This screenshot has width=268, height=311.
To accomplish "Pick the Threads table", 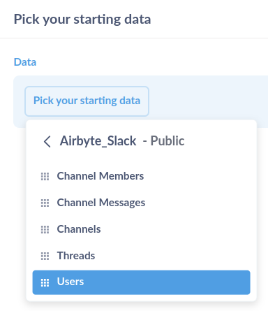I will pyautogui.click(x=141, y=256).
